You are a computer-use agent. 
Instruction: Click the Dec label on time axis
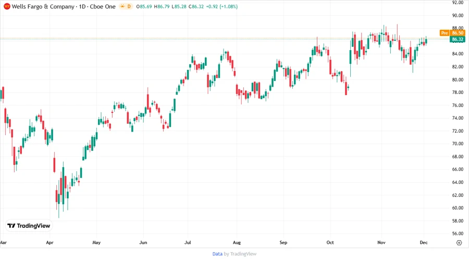[x=424, y=243]
